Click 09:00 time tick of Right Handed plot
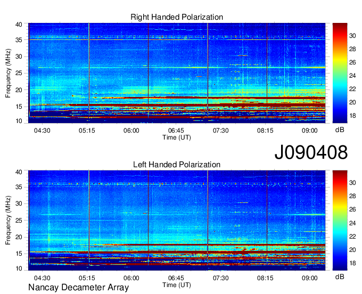This screenshot has height=294, width=362. pos(310,130)
